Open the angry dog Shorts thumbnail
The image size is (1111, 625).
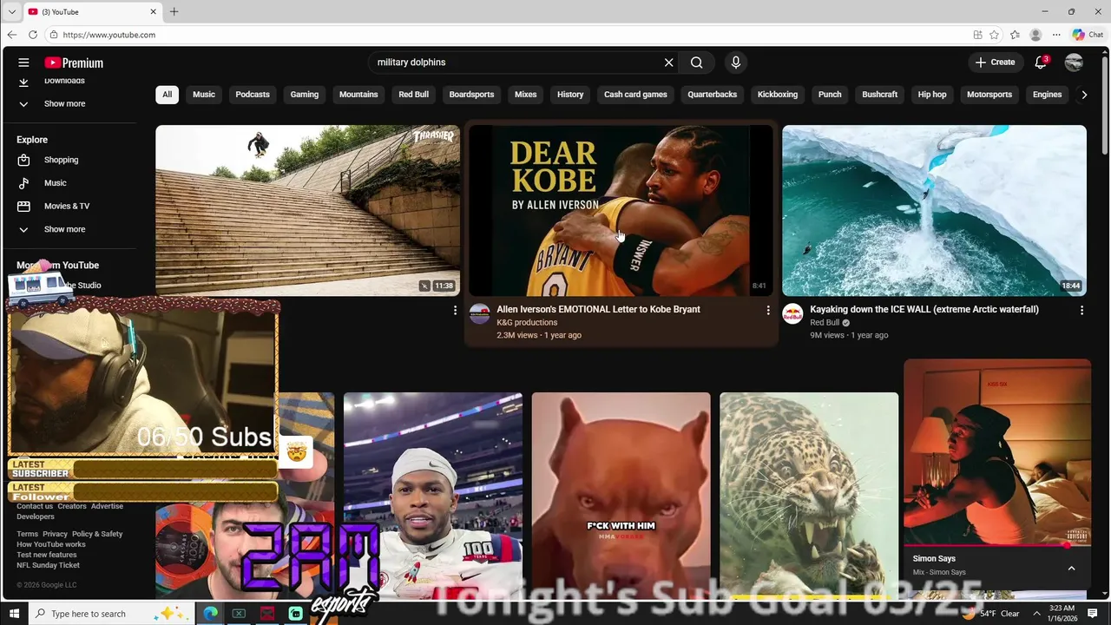pos(621,496)
